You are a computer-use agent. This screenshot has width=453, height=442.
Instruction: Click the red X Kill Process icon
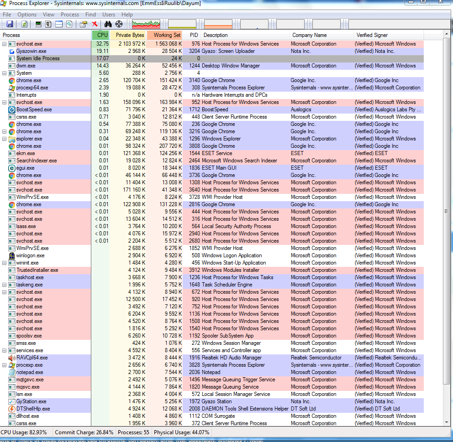coord(95,24)
